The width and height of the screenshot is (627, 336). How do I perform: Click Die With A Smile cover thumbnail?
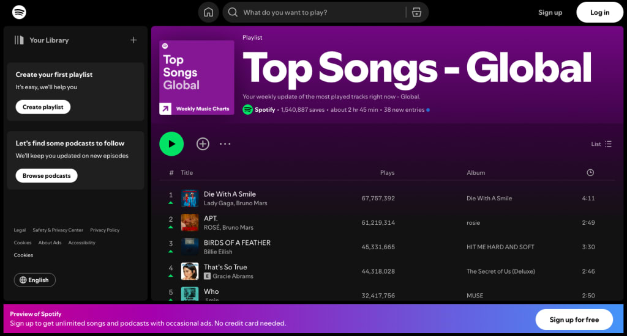coord(190,199)
